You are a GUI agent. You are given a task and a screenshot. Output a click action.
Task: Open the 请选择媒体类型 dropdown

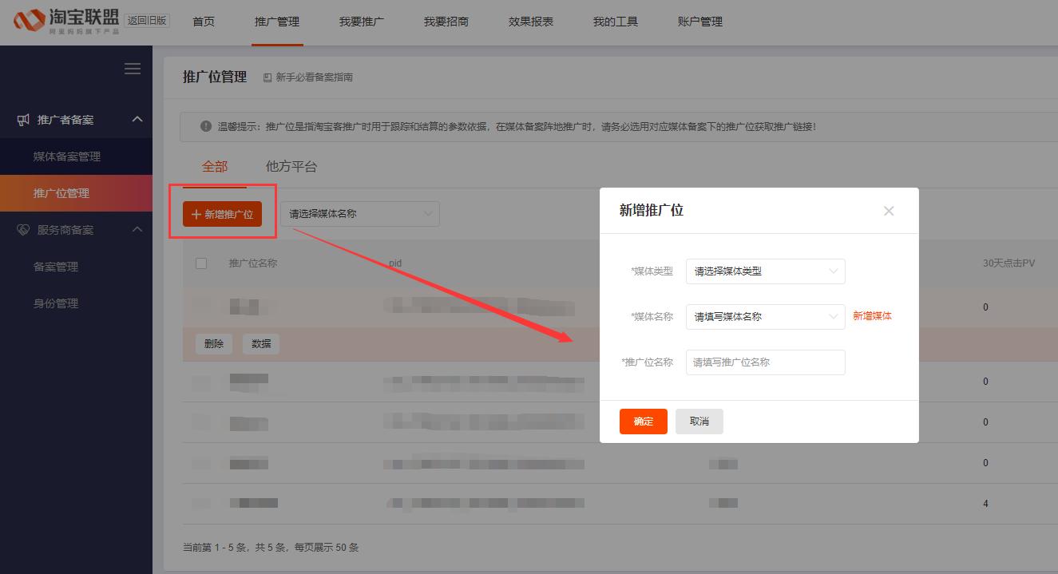[764, 271]
